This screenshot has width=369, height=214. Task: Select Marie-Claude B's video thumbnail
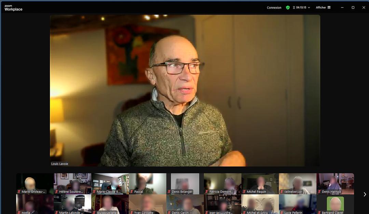pos(110,183)
